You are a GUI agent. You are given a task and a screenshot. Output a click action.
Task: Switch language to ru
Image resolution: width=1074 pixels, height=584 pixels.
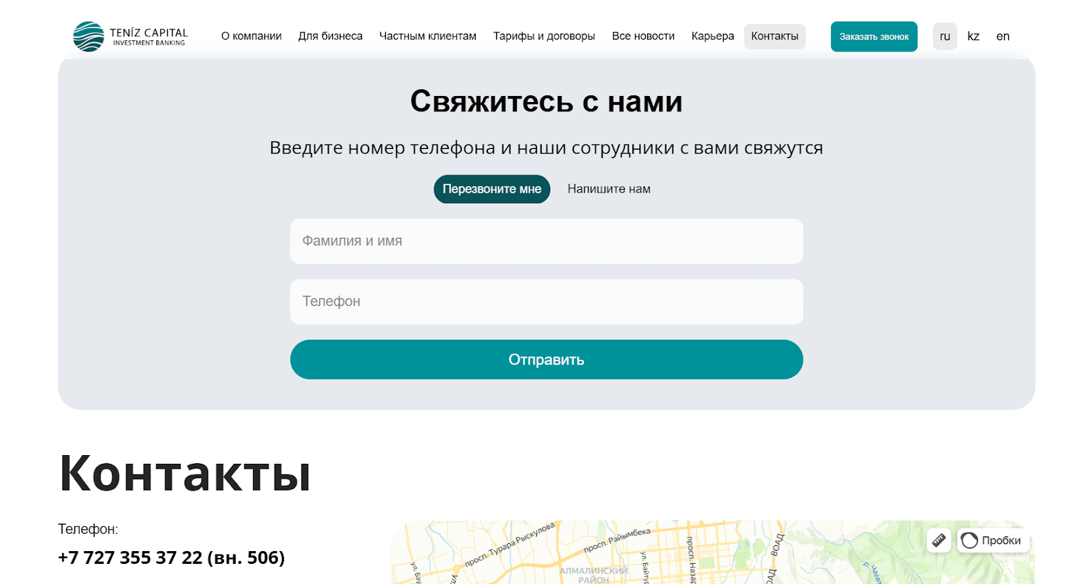click(944, 36)
